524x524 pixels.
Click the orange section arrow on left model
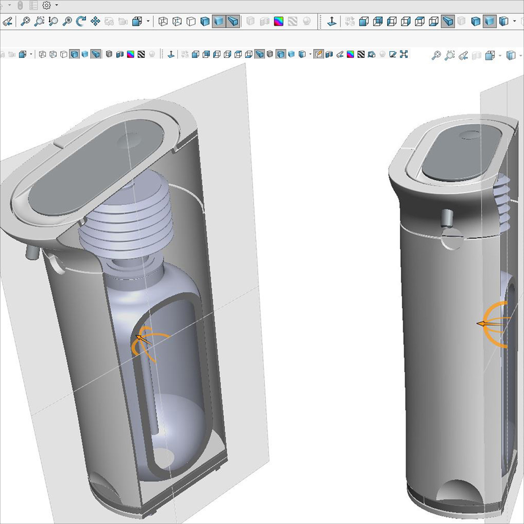point(142,340)
